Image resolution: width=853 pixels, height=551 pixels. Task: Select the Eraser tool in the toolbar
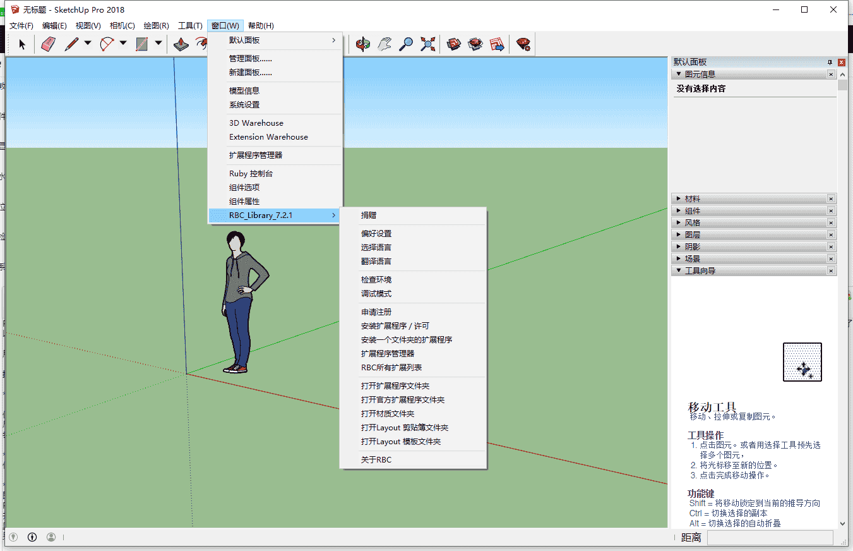click(47, 44)
